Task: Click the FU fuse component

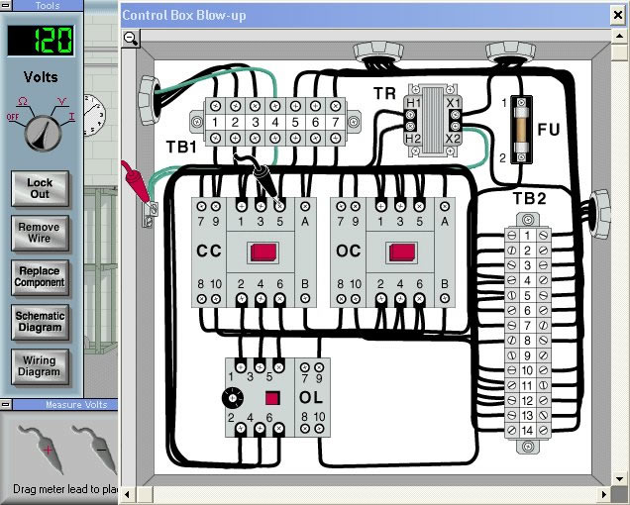Action: [x=523, y=129]
